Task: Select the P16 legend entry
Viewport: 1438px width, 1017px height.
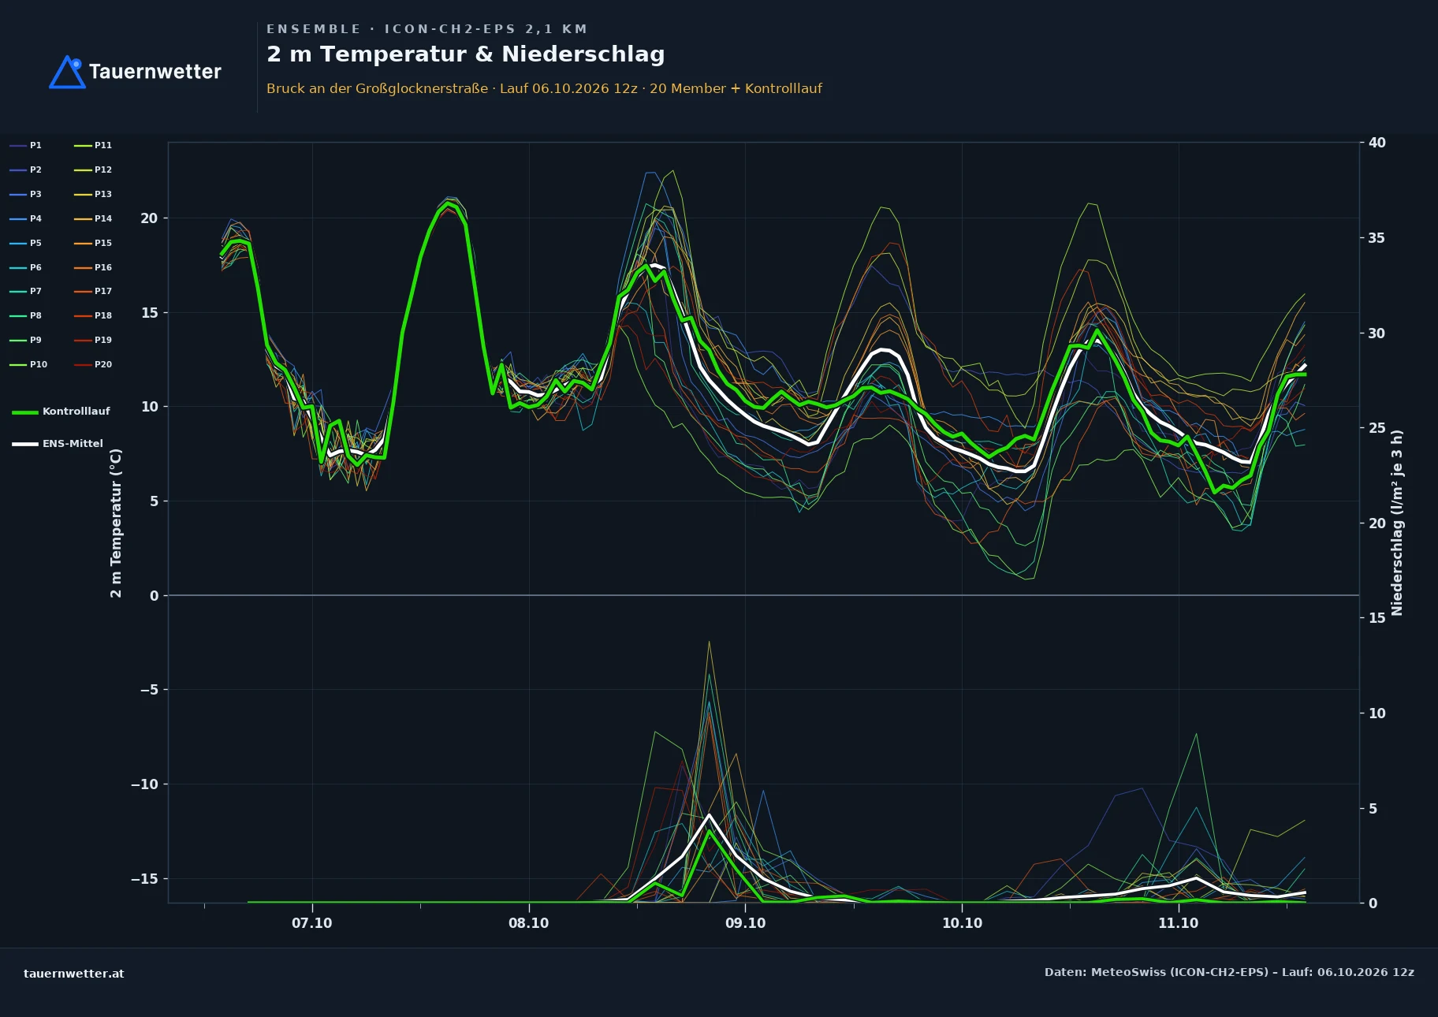Action: click(x=93, y=267)
